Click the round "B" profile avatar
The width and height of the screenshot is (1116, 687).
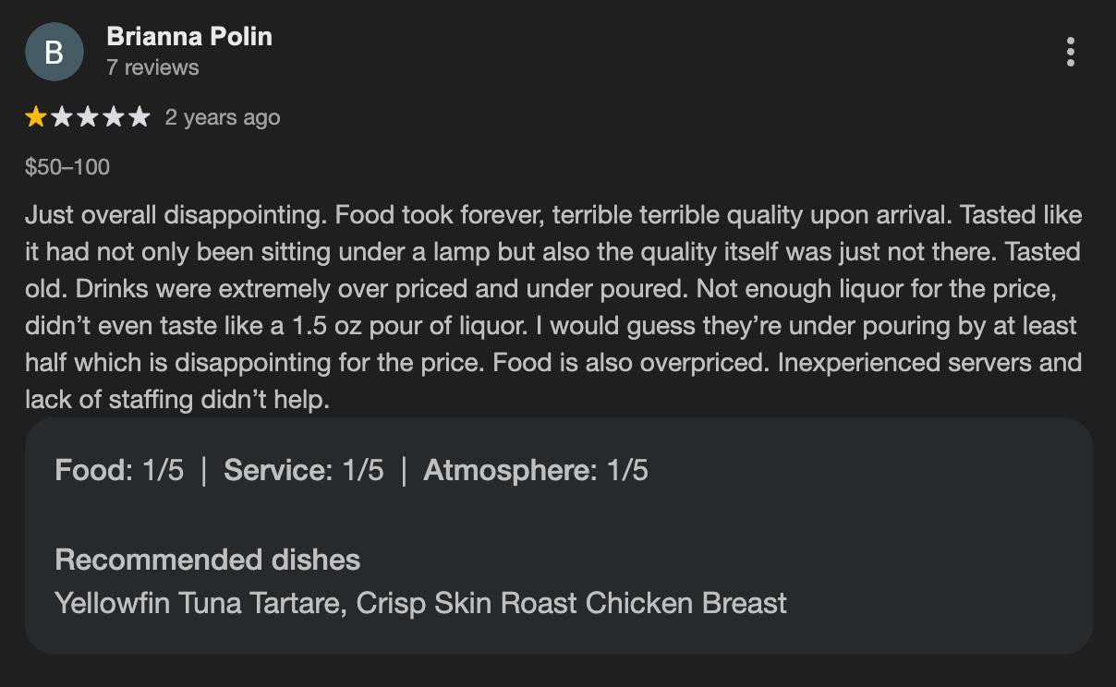(54, 52)
